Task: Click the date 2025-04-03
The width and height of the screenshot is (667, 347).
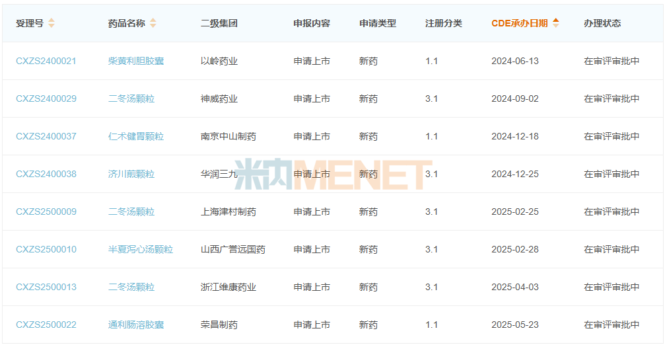Action: pos(514,287)
